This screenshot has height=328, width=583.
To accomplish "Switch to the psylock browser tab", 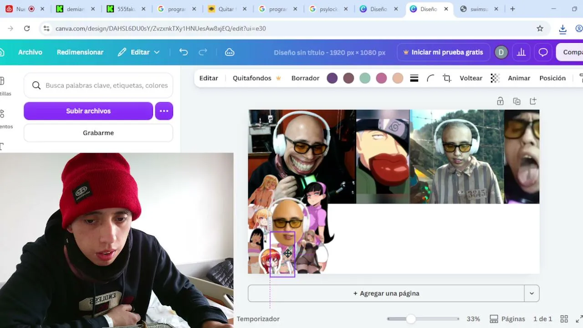I will pyautogui.click(x=328, y=9).
